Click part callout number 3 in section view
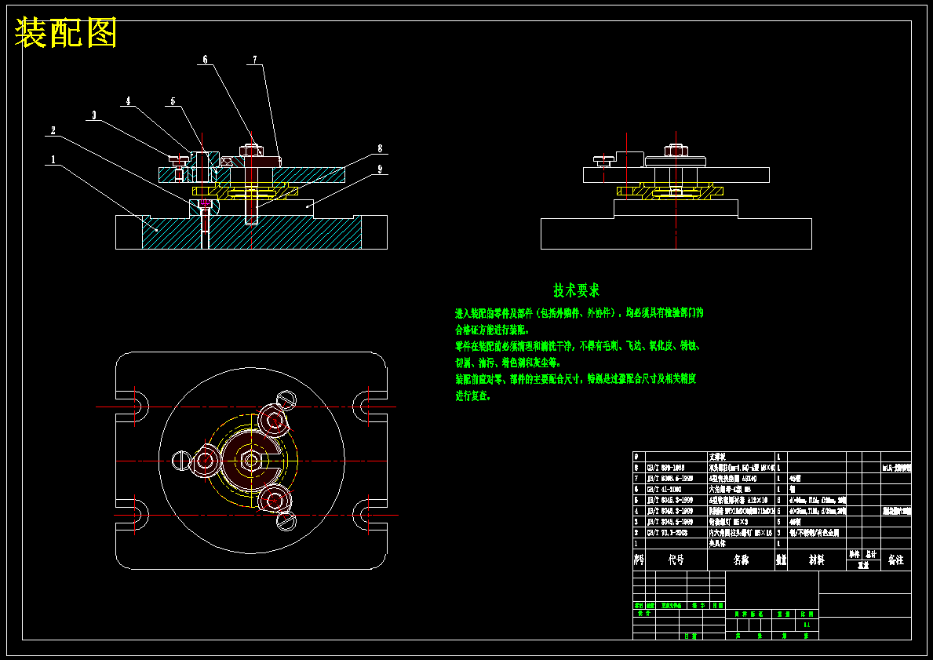 (94, 115)
